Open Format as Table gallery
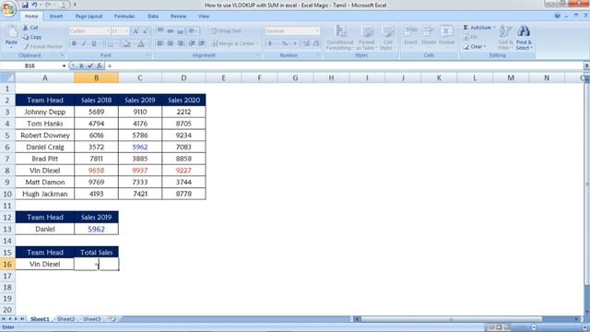The height and width of the screenshot is (332, 590). [366, 37]
